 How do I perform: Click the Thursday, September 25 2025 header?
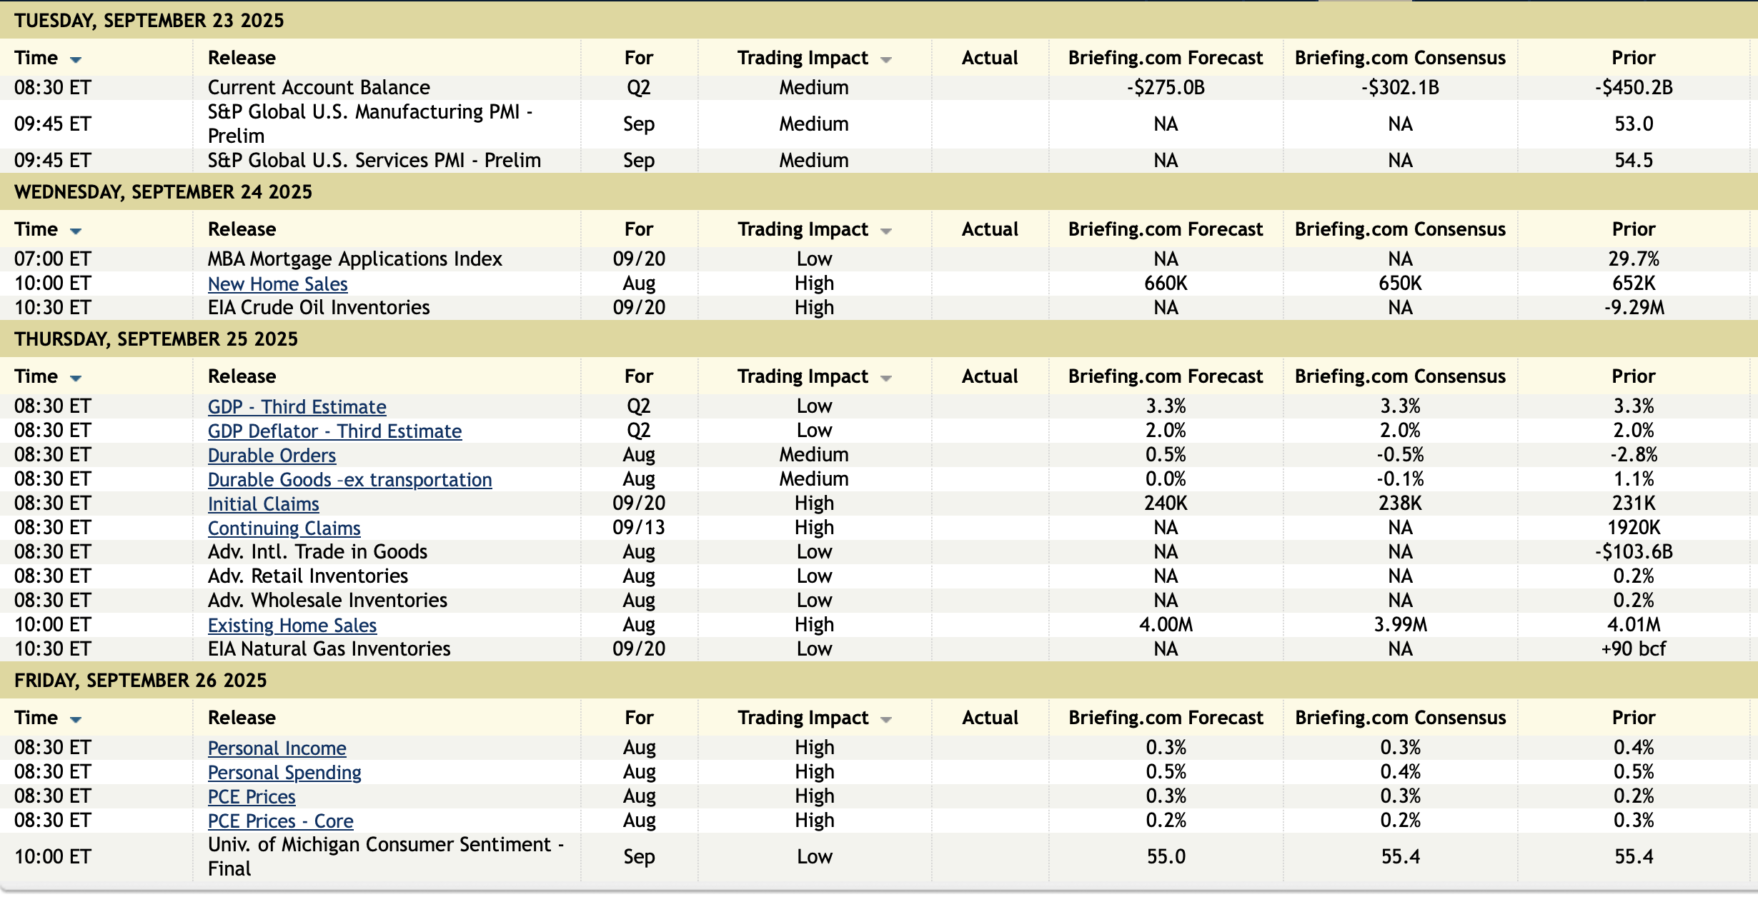156,339
